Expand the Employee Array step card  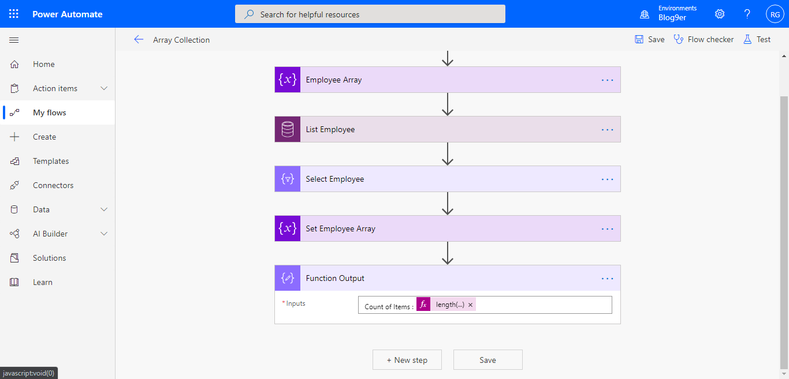(x=448, y=80)
